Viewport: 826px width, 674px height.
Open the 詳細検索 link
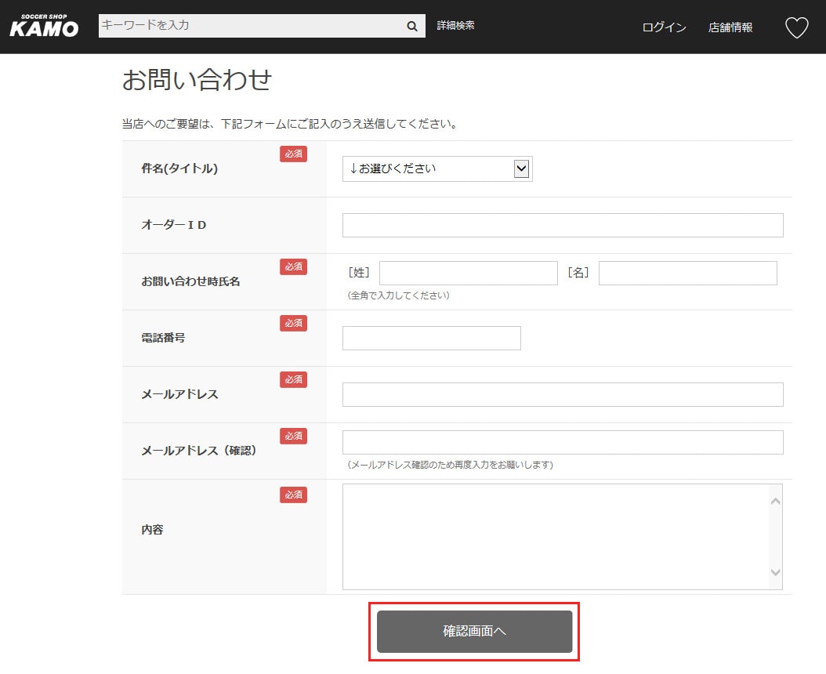[455, 25]
